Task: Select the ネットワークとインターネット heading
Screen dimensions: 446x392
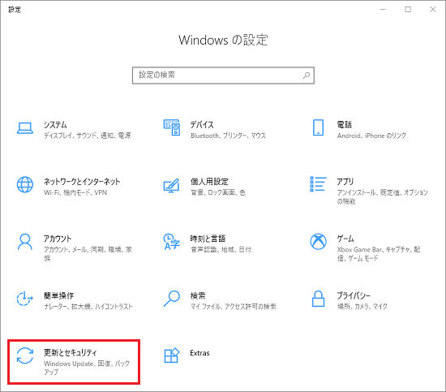Action: (x=82, y=182)
